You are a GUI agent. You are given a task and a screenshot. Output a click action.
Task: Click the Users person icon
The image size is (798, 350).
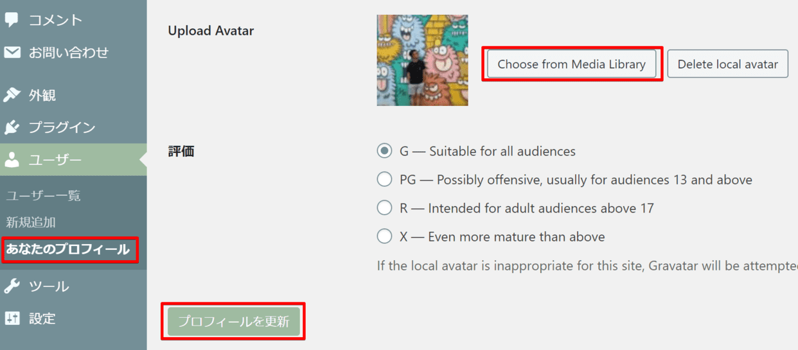(12, 160)
